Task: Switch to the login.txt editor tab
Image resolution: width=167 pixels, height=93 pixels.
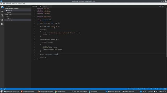Action: [x=47, y=6]
